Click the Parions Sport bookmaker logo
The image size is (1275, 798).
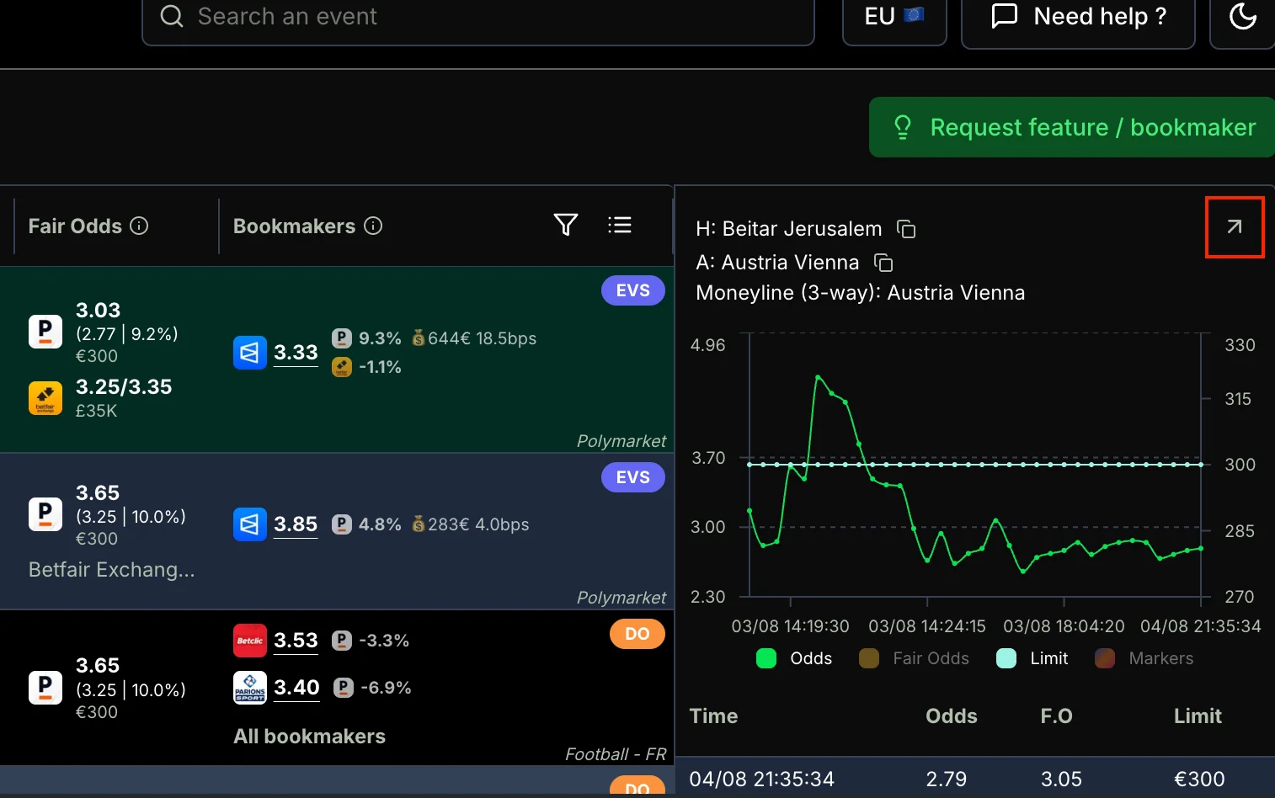[x=250, y=688]
